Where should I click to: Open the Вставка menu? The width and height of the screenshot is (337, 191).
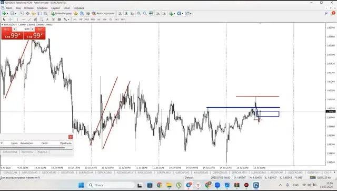[28, 8]
